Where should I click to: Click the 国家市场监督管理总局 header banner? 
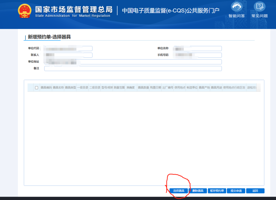click(74, 10)
